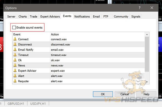Click the bell icon beside Disconnect

tap(15, 44)
